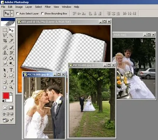The height and width of the screenshot is (140, 158).
Task: Set Full Screen with menu bar mode
Action: point(8,114)
